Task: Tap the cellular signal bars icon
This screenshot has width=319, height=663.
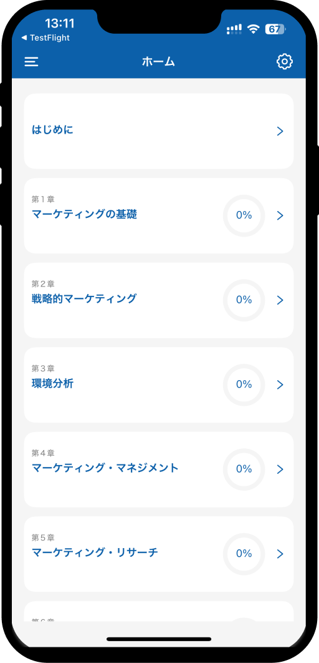Action: [x=234, y=29]
